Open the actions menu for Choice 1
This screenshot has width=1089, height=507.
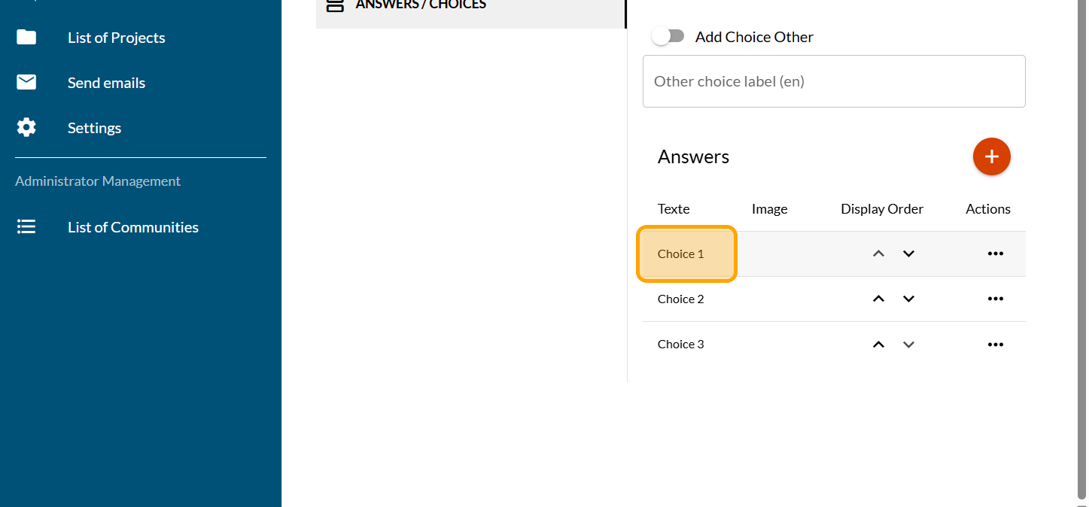(995, 254)
